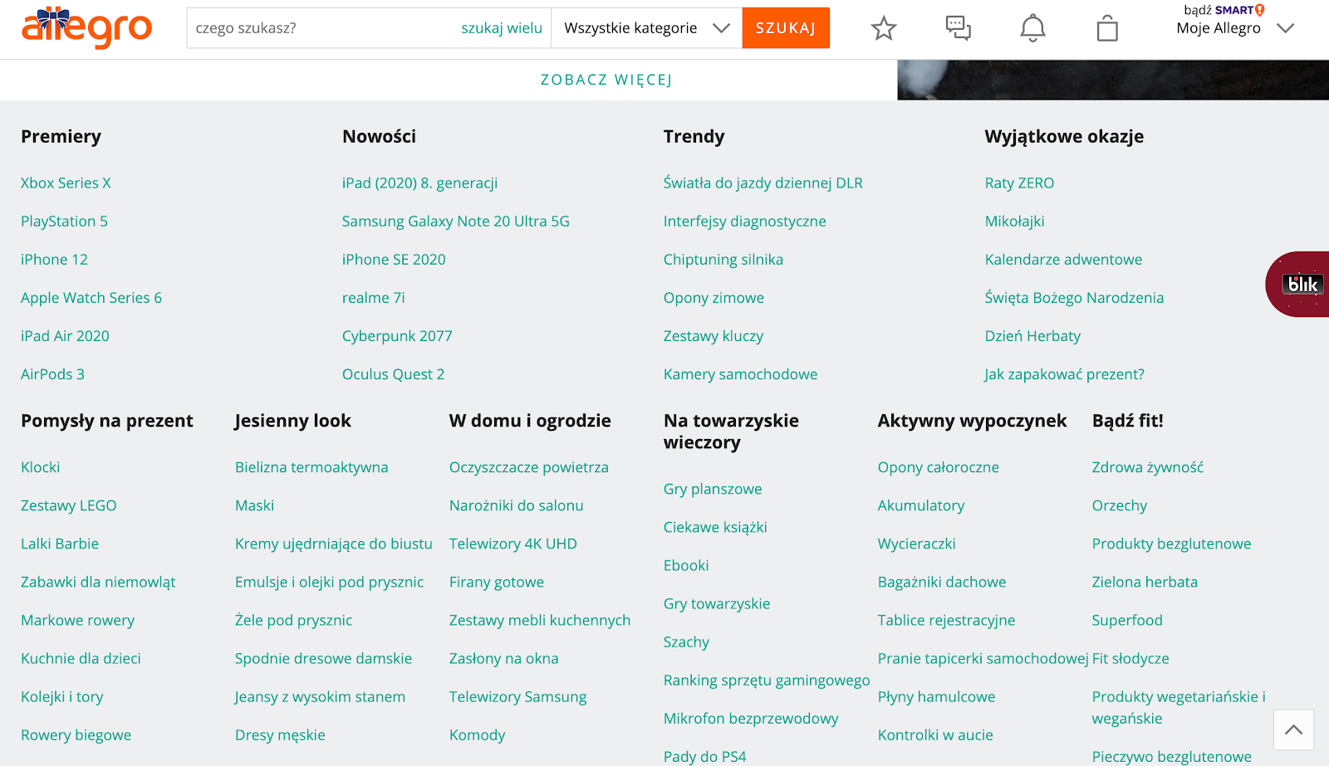
Task: Open Oczyszczacze powietrza link
Action: pyautogui.click(x=529, y=467)
